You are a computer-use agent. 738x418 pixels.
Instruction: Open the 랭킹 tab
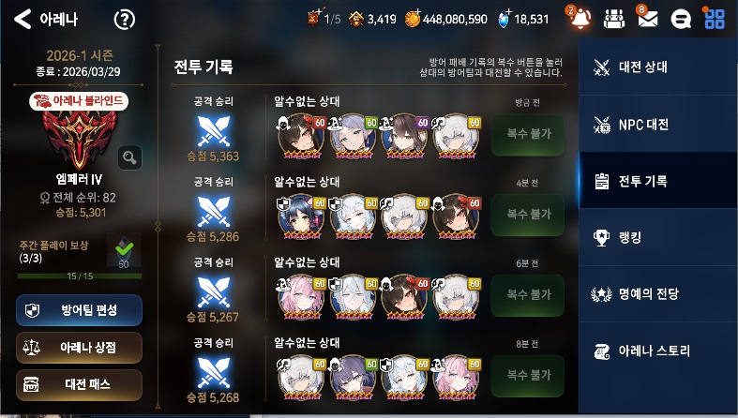pyautogui.click(x=658, y=237)
